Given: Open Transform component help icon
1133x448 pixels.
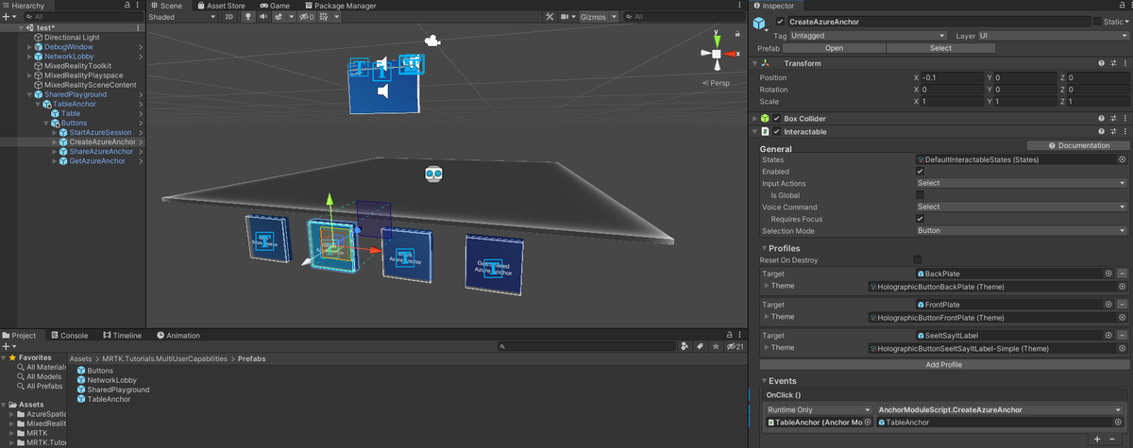Looking at the screenshot, I should pos(1101,63).
